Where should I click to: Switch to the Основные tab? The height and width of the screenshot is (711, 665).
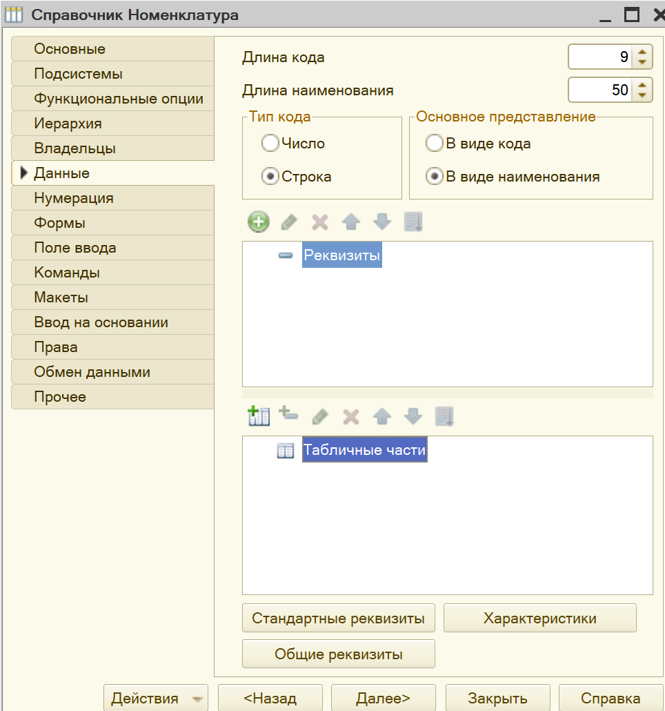click(113, 49)
